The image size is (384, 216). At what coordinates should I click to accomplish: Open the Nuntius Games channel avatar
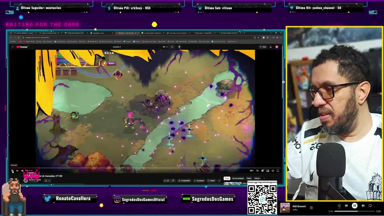pos(25,180)
